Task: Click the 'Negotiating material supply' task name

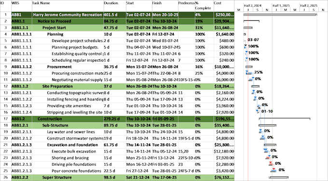Action: [x=77, y=80]
